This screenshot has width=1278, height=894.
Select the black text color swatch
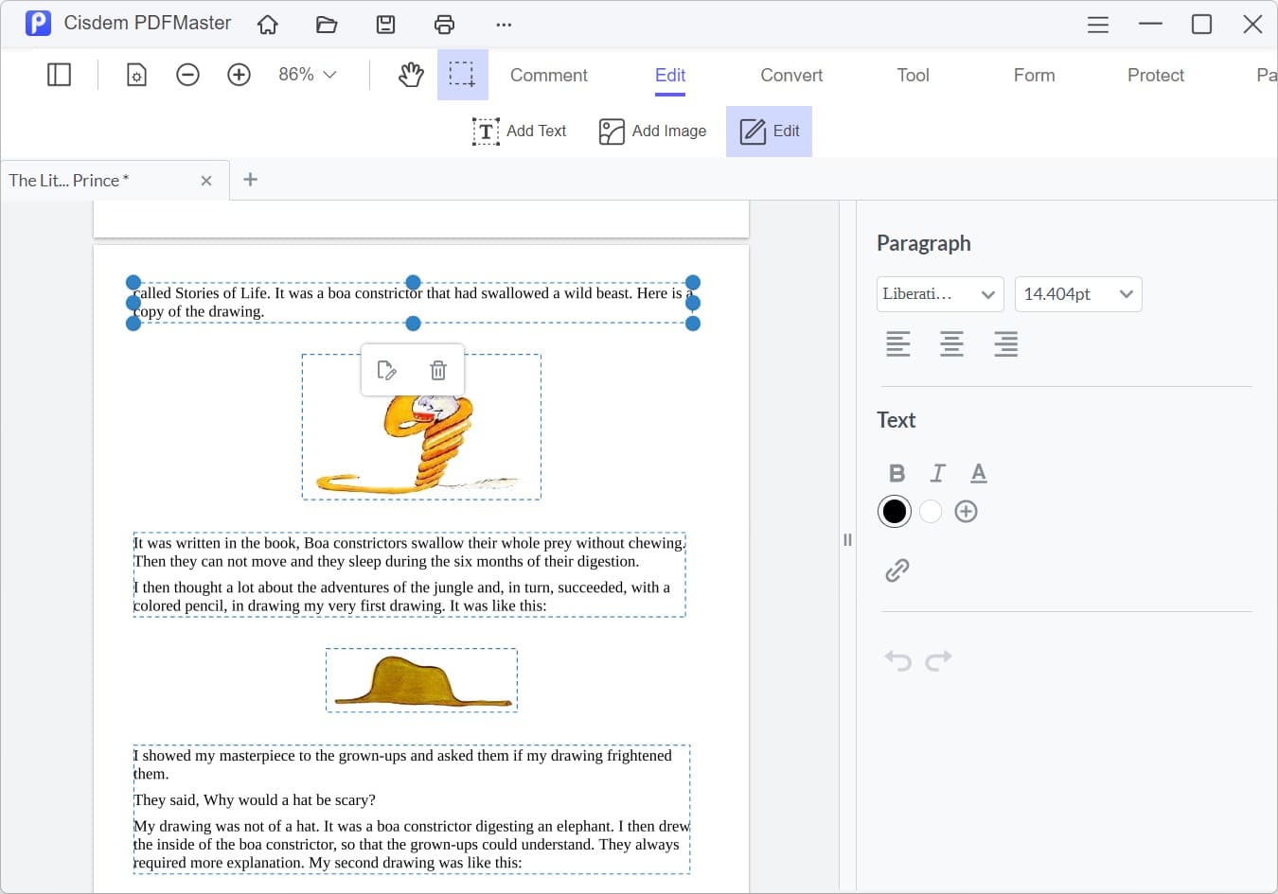894,511
